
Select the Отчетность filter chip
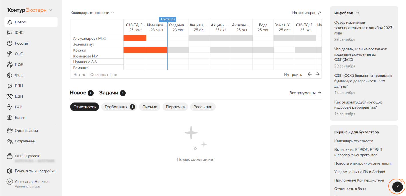click(x=84, y=107)
